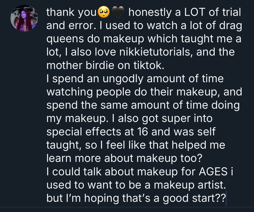Open the commenter's purple-haired profile avatar
Viewport: 254px width, 212px height.
click(x=24, y=18)
